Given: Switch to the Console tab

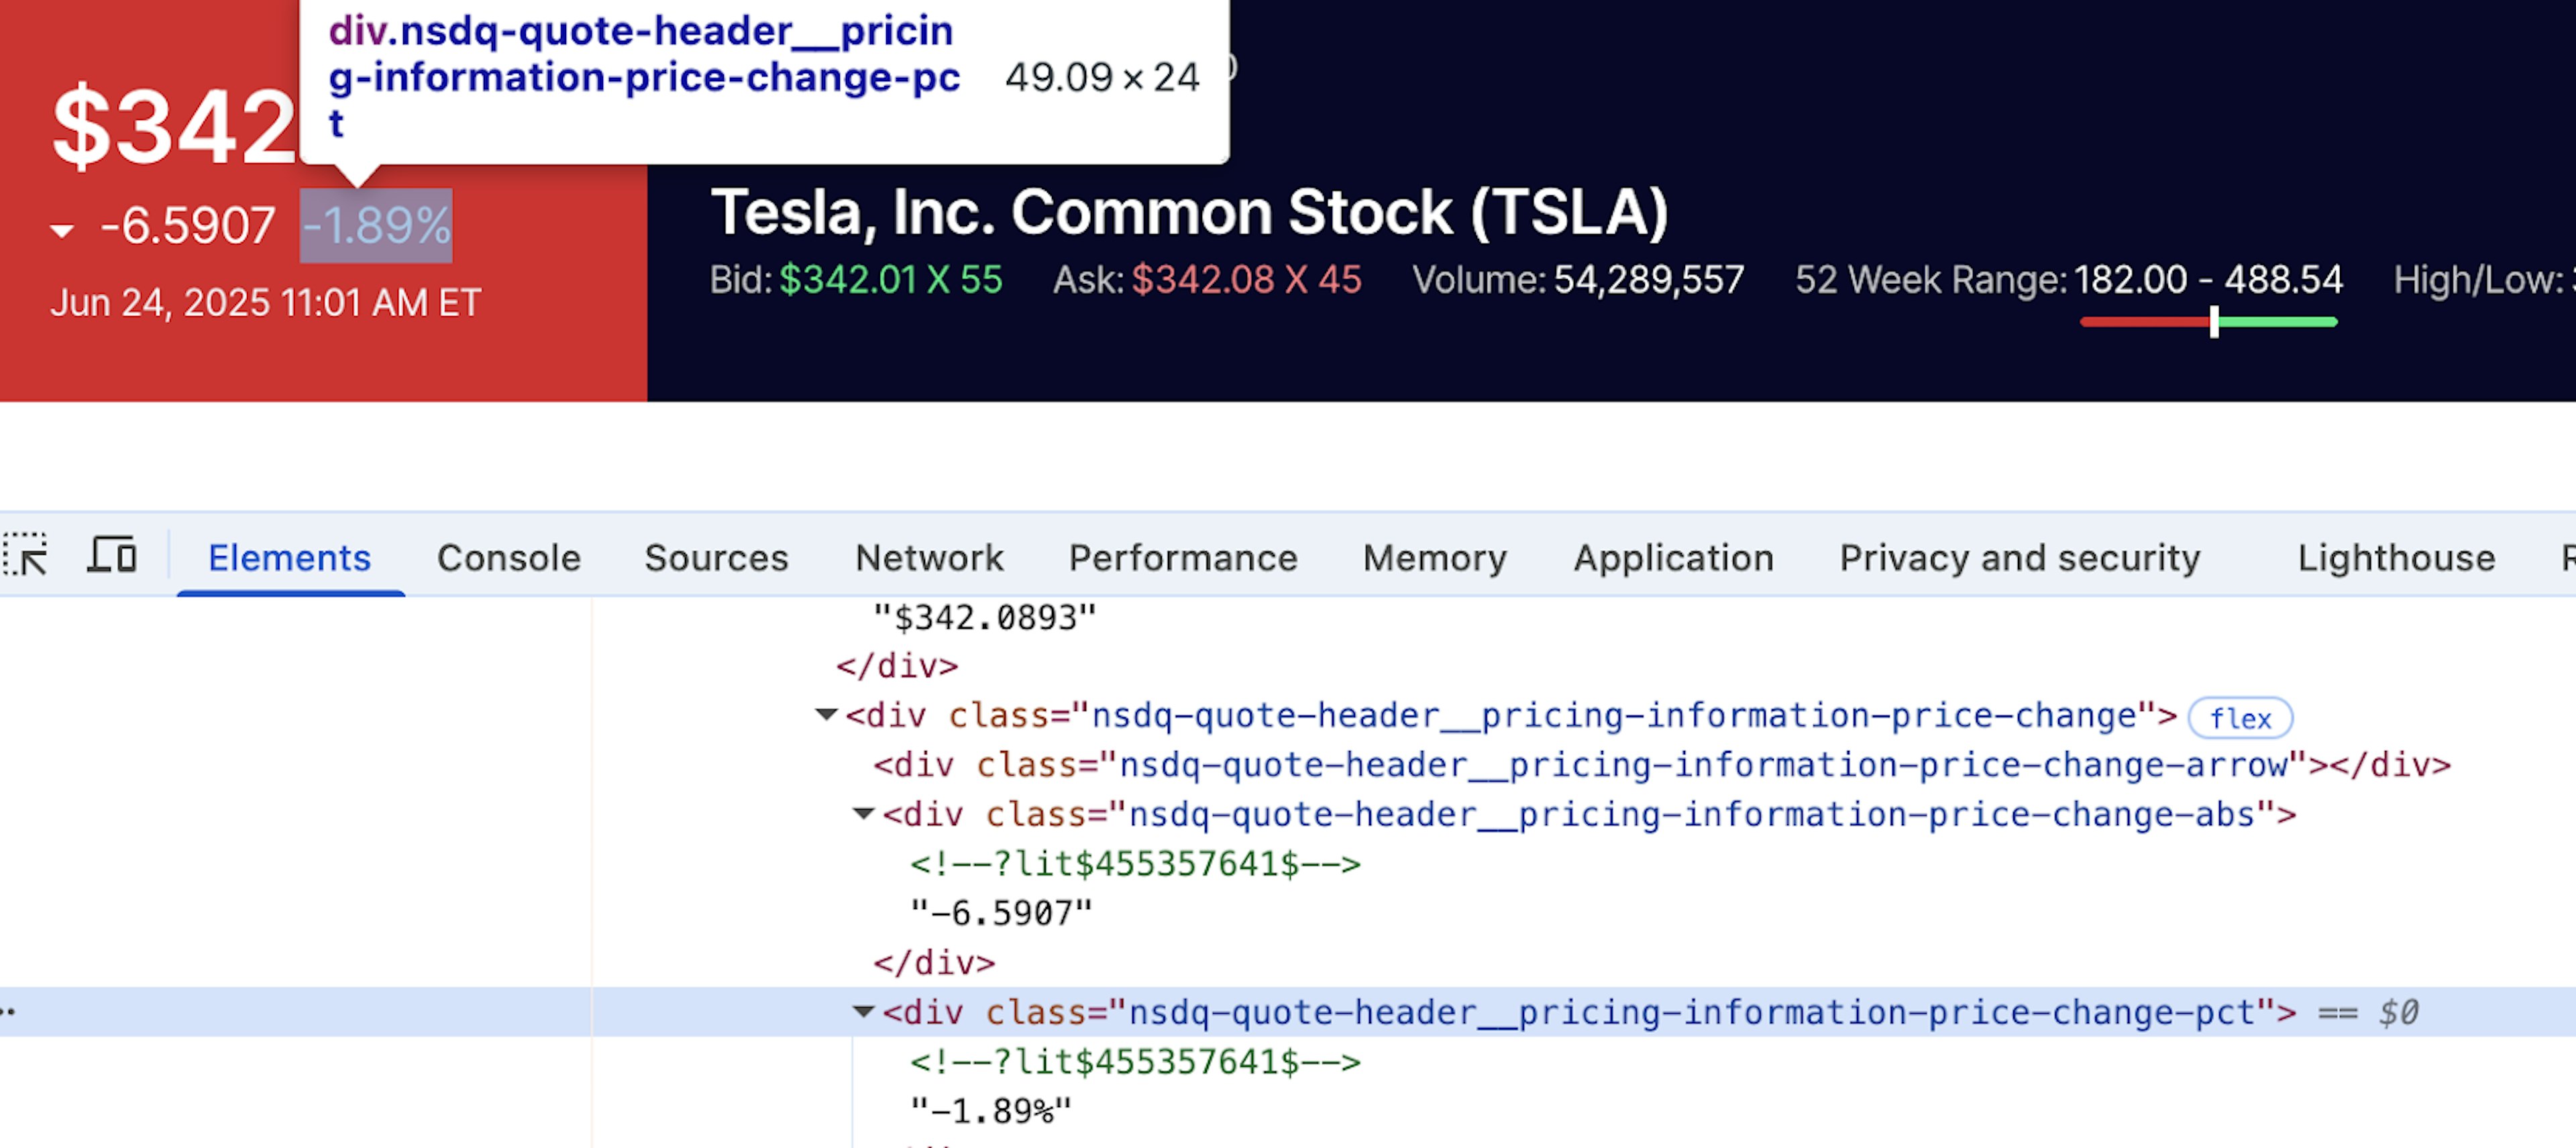Looking at the screenshot, I should tap(509, 557).
